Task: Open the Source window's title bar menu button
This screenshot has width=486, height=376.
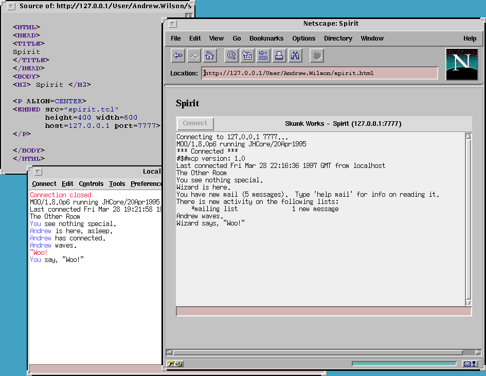Action: (11, 6)
